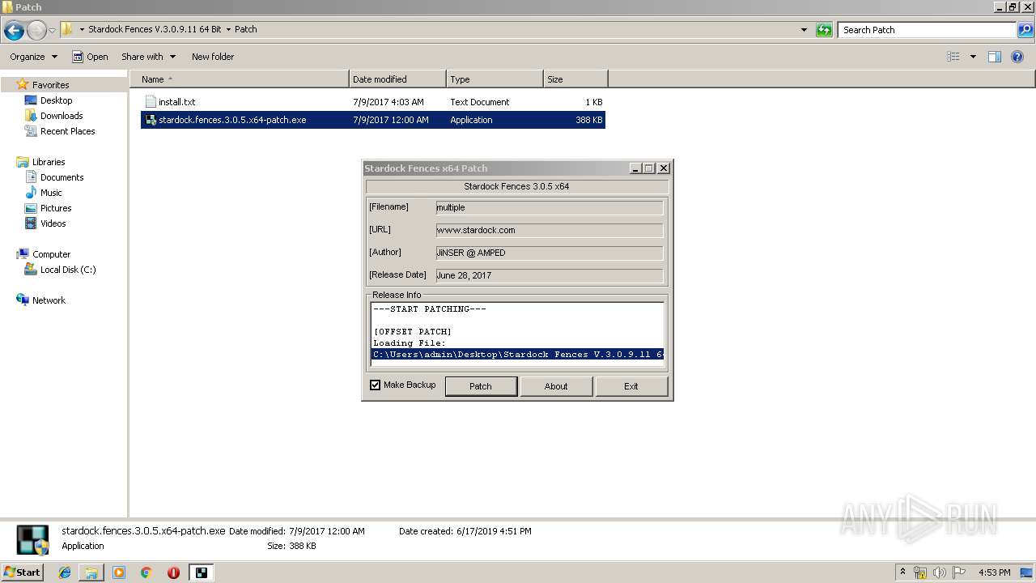
Task: Open address bar history dropdown arrow
Action: coord(804,30)
